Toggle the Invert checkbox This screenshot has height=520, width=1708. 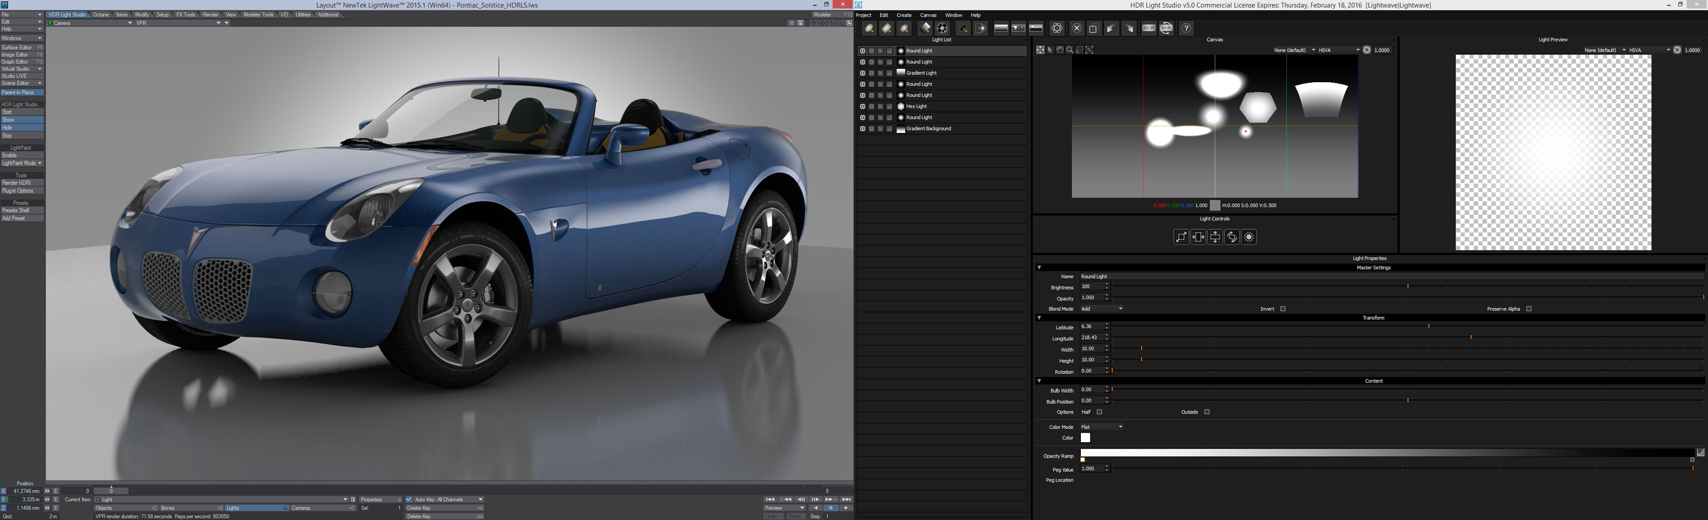(1283, 309)
